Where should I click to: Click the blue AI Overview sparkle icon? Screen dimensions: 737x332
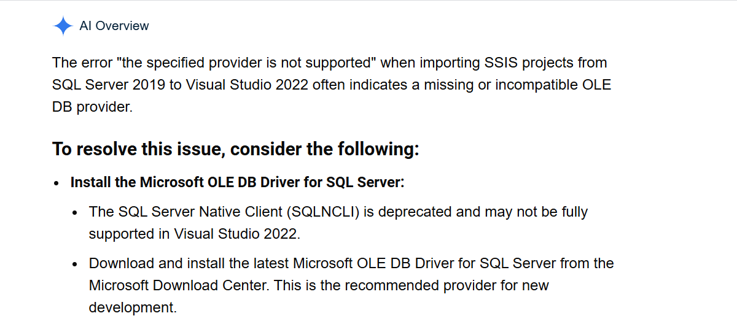pos(63,26)
